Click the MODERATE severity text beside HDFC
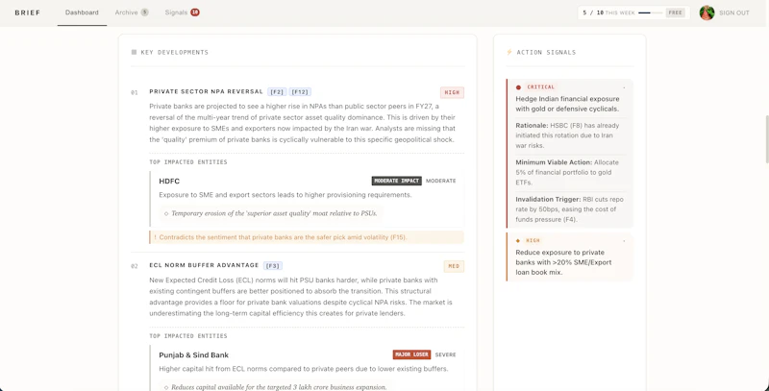The width and height of the screenshot is (769, 391). pyautogui.click(x=440, y=182)
